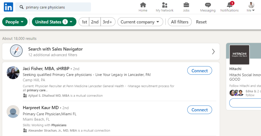Screen dimensions: 261x136
Task: Expand the People filter dropdown
Action: 15,22
